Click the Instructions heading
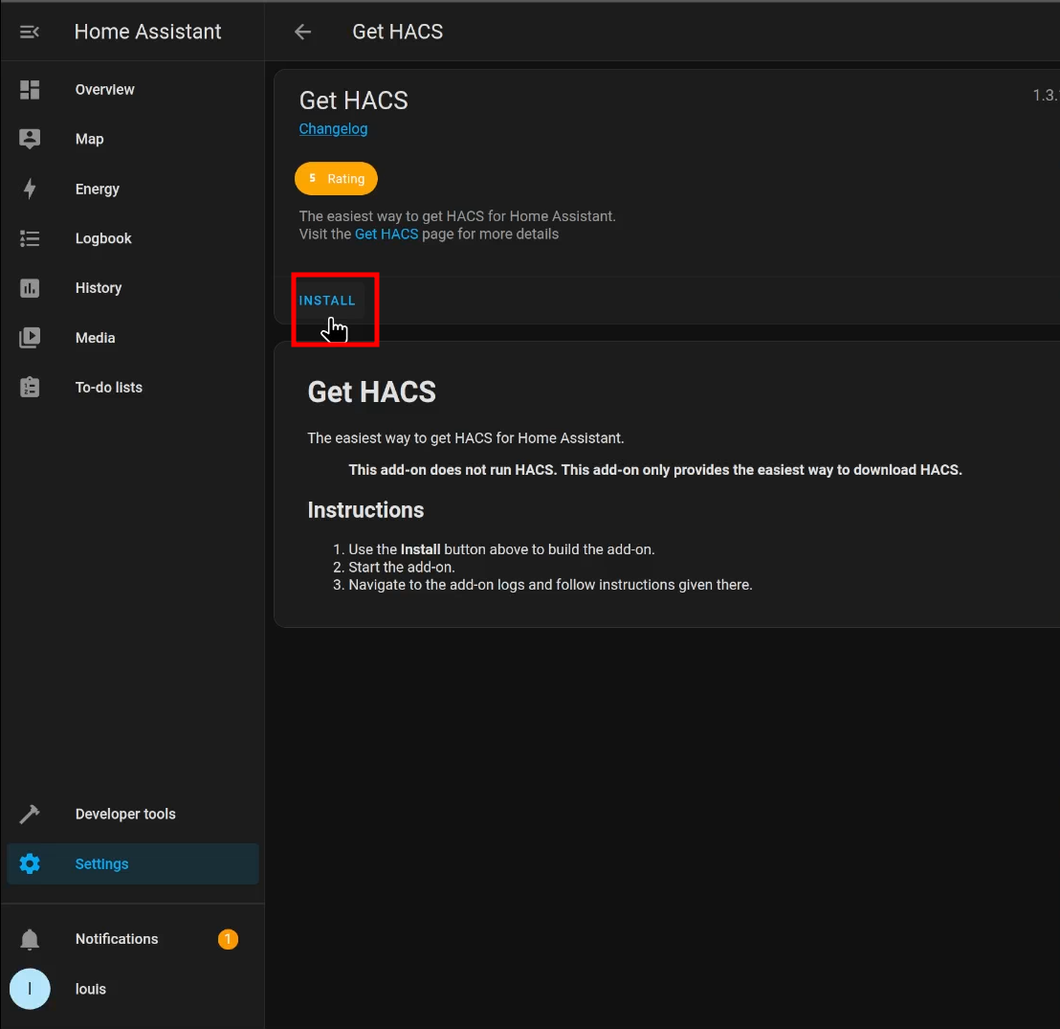This screenshot has height=1029, width=1060. coord(365,510)
